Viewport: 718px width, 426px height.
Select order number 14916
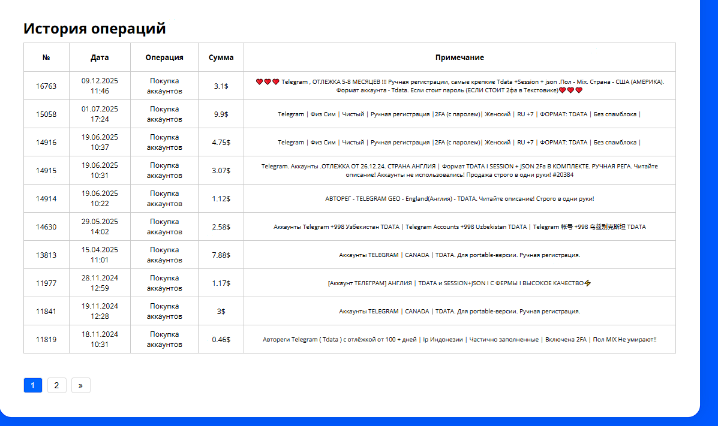(x=46, y=143)
